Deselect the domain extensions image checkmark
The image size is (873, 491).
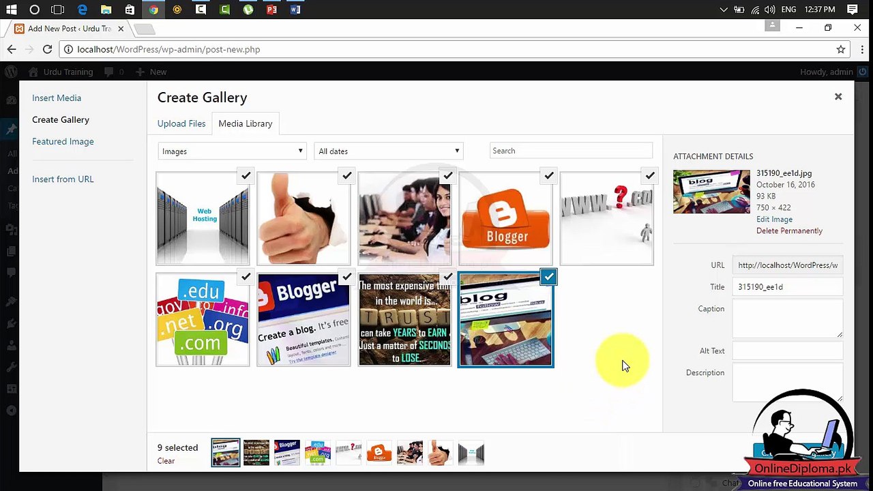point(246,277)
